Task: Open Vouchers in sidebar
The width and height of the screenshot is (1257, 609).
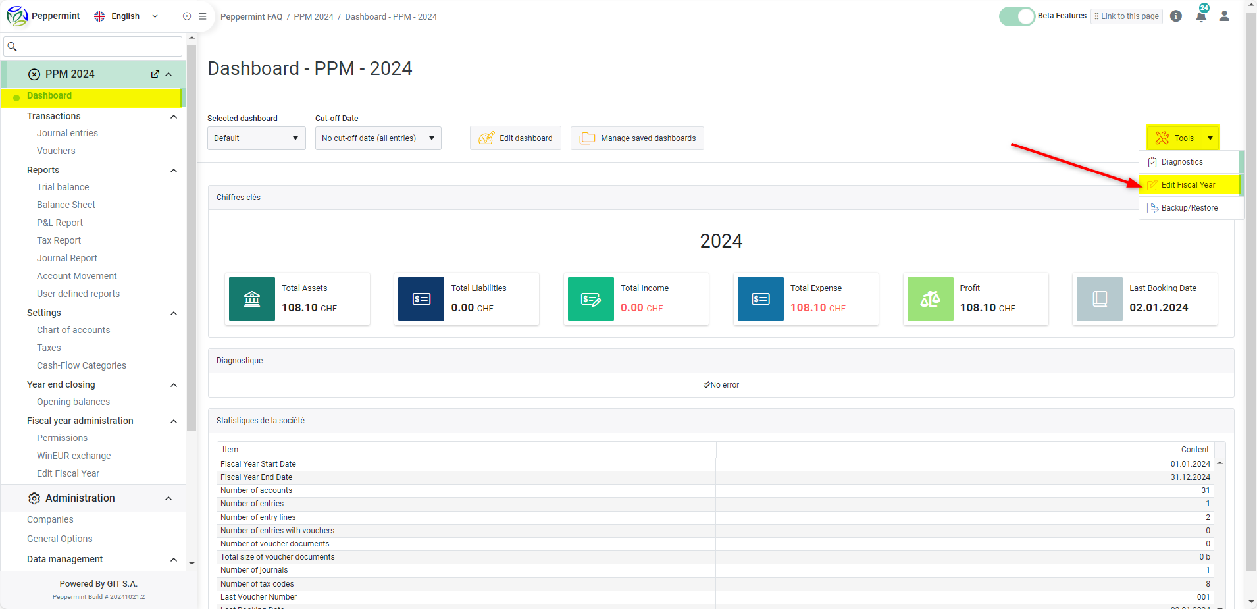Action: 56,151
